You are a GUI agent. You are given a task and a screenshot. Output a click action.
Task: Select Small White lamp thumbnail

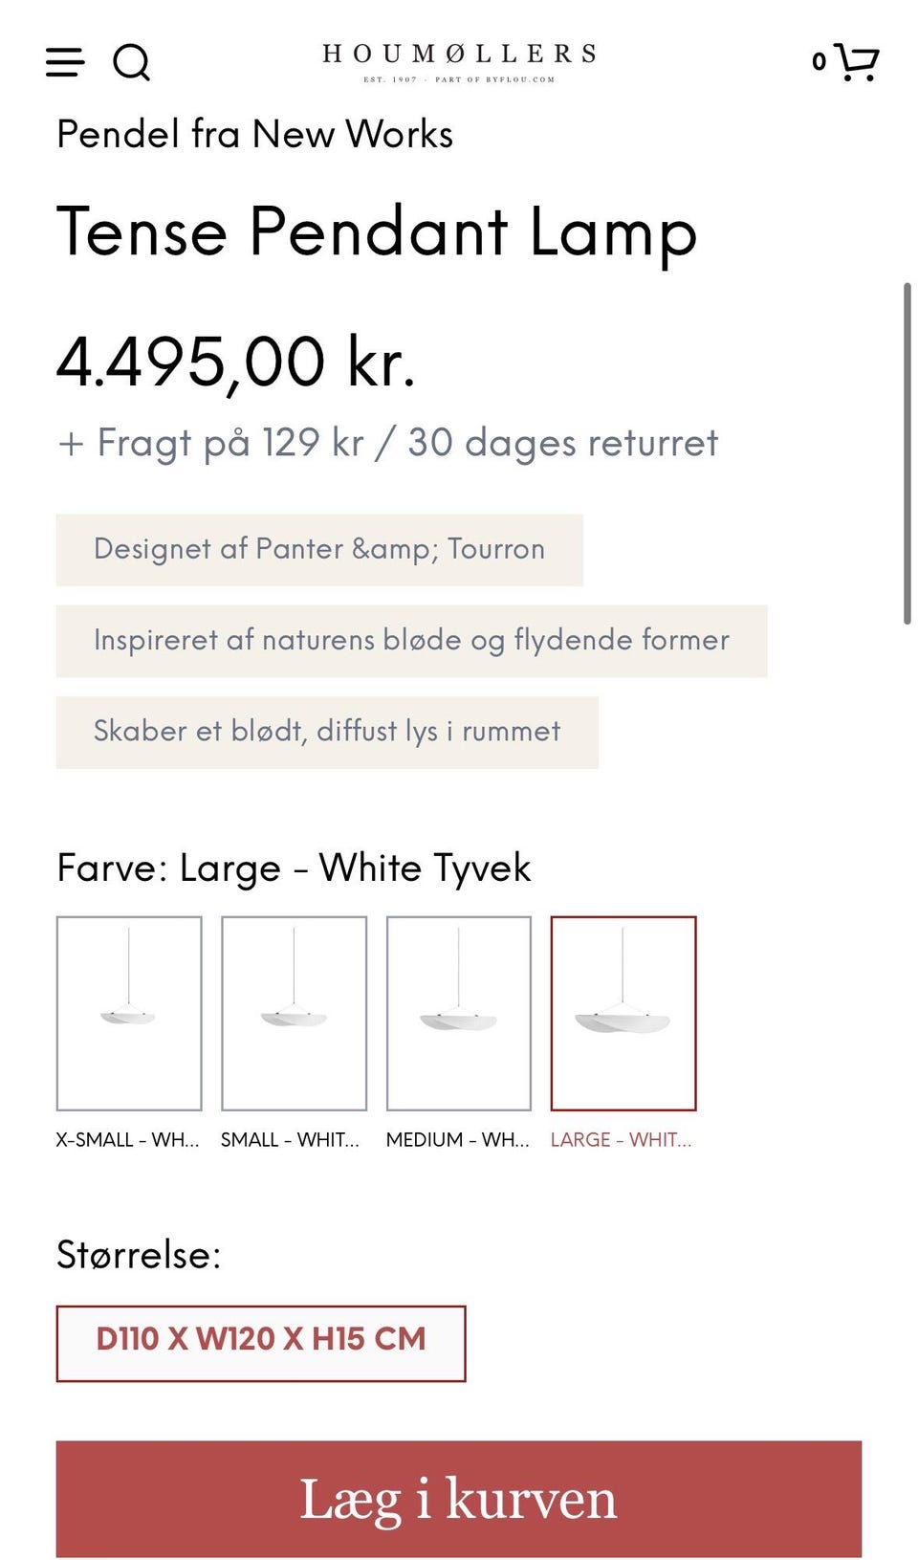[294, 1013]
